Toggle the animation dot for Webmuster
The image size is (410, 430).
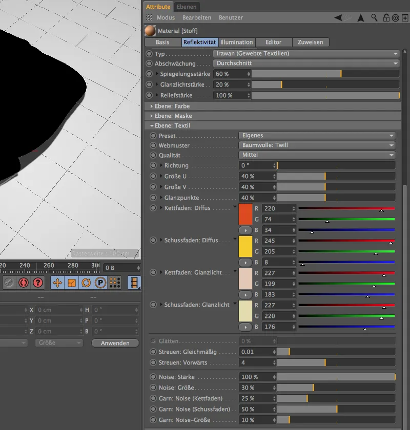pyautogui.click(x=153, y=145)
